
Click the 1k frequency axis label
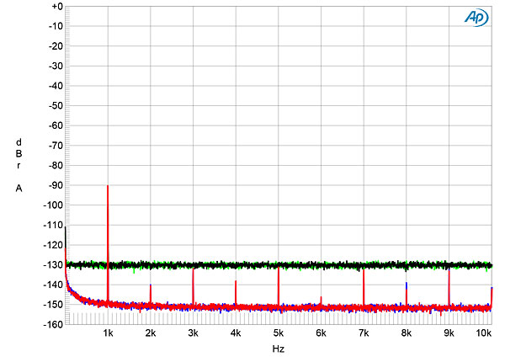coord(108,333)
